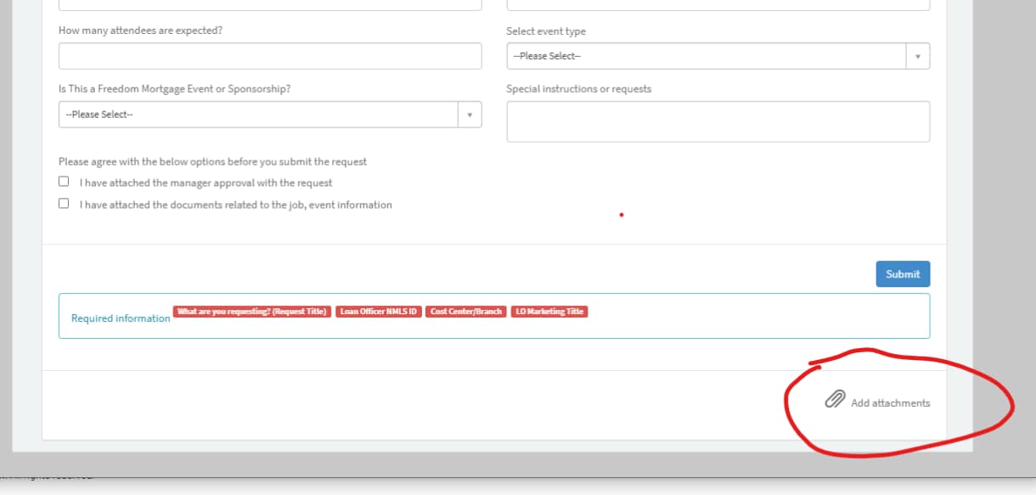Click the dropdown arrow on the Sponsorship selector
Image resolution: width=1036 pixels, height=495 pixels.
coord(470,114)
